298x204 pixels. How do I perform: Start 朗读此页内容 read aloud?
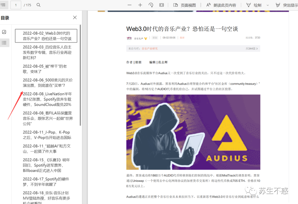coord(221,5)
